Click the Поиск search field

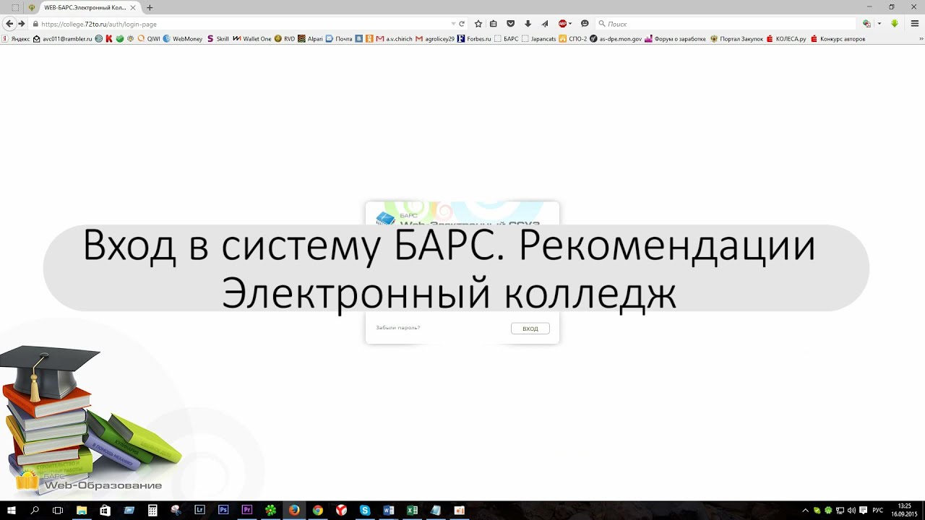[x=726, y=24]
